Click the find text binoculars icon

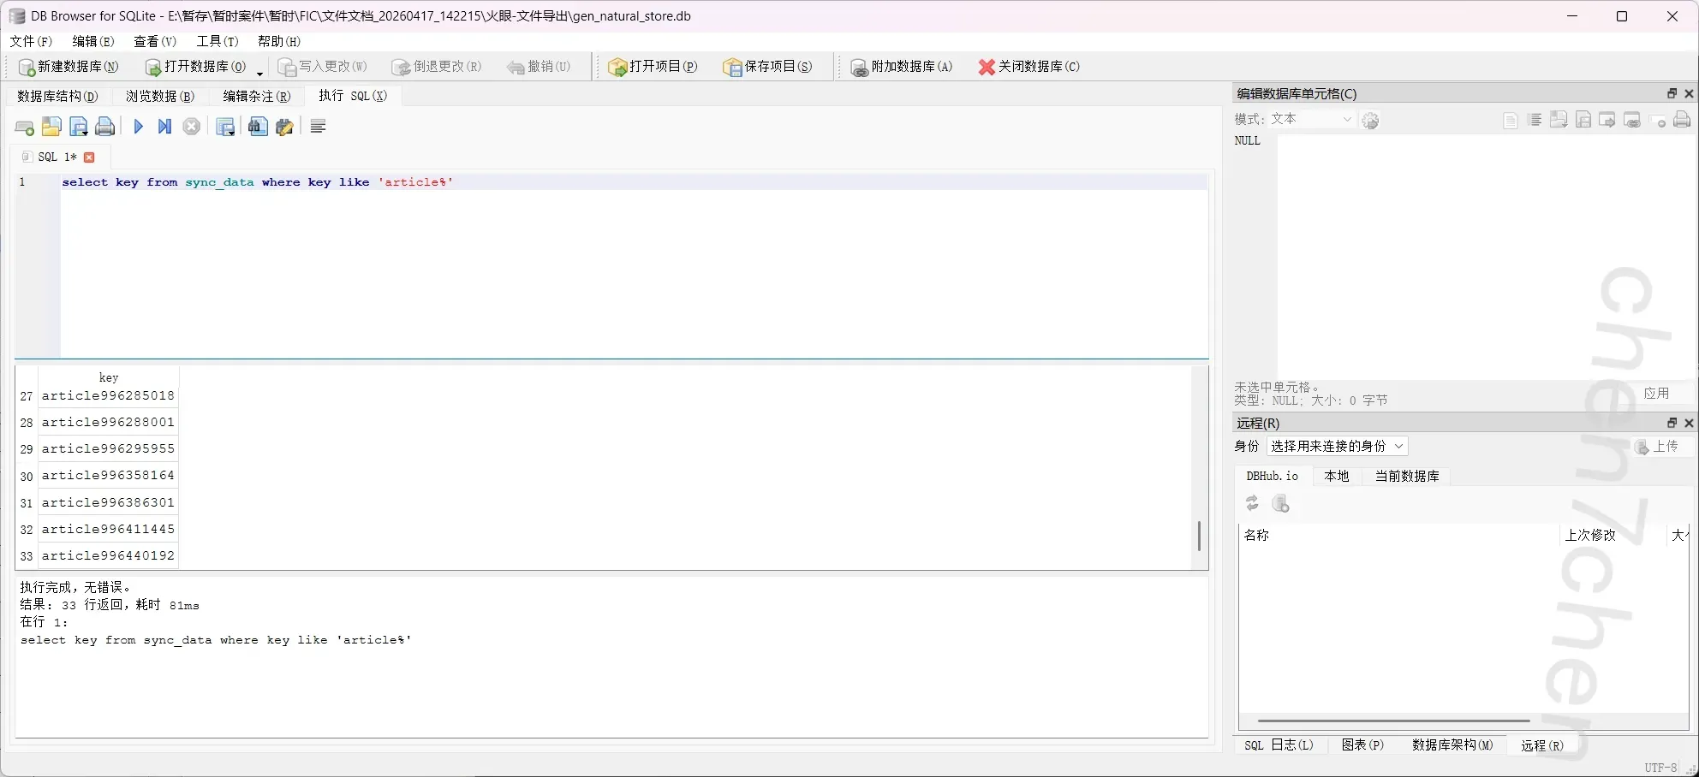[257, 128]
